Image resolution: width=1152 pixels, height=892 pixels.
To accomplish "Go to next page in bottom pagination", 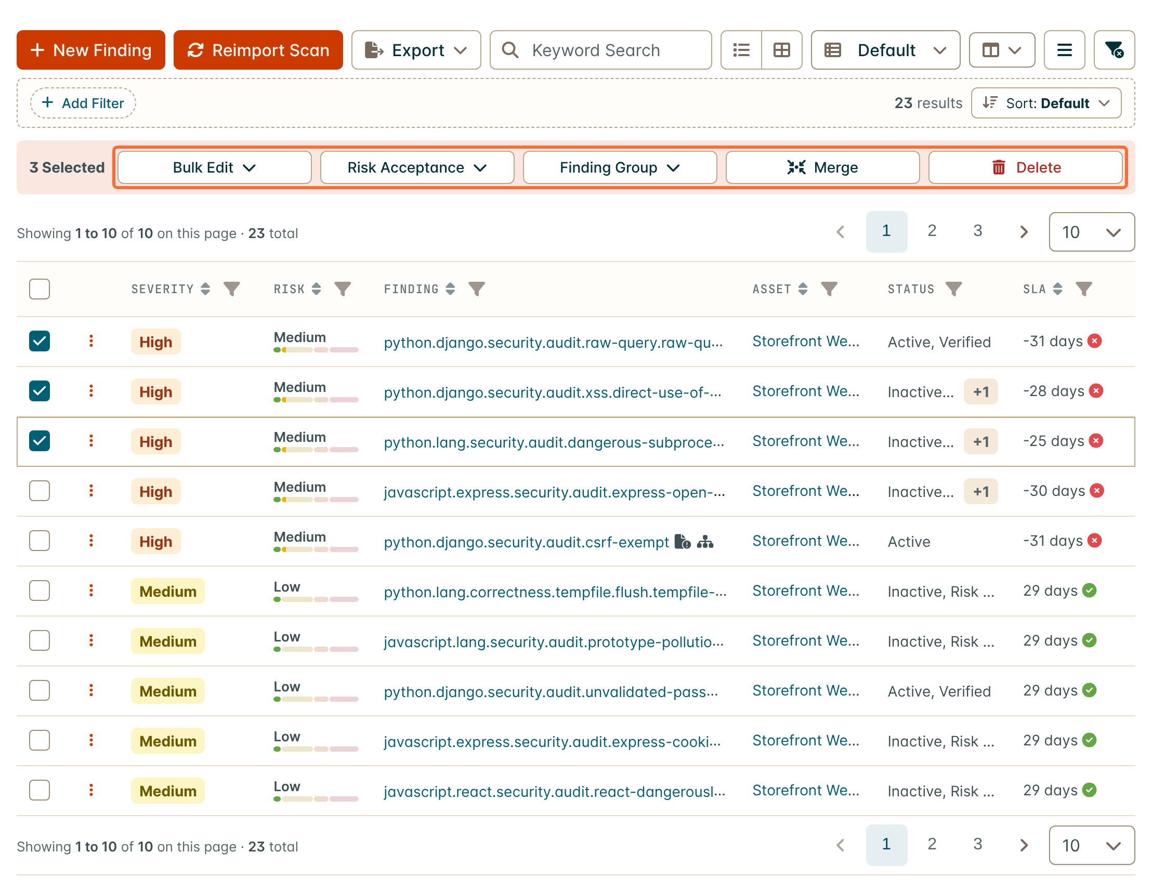I will tap(1024, 845).
